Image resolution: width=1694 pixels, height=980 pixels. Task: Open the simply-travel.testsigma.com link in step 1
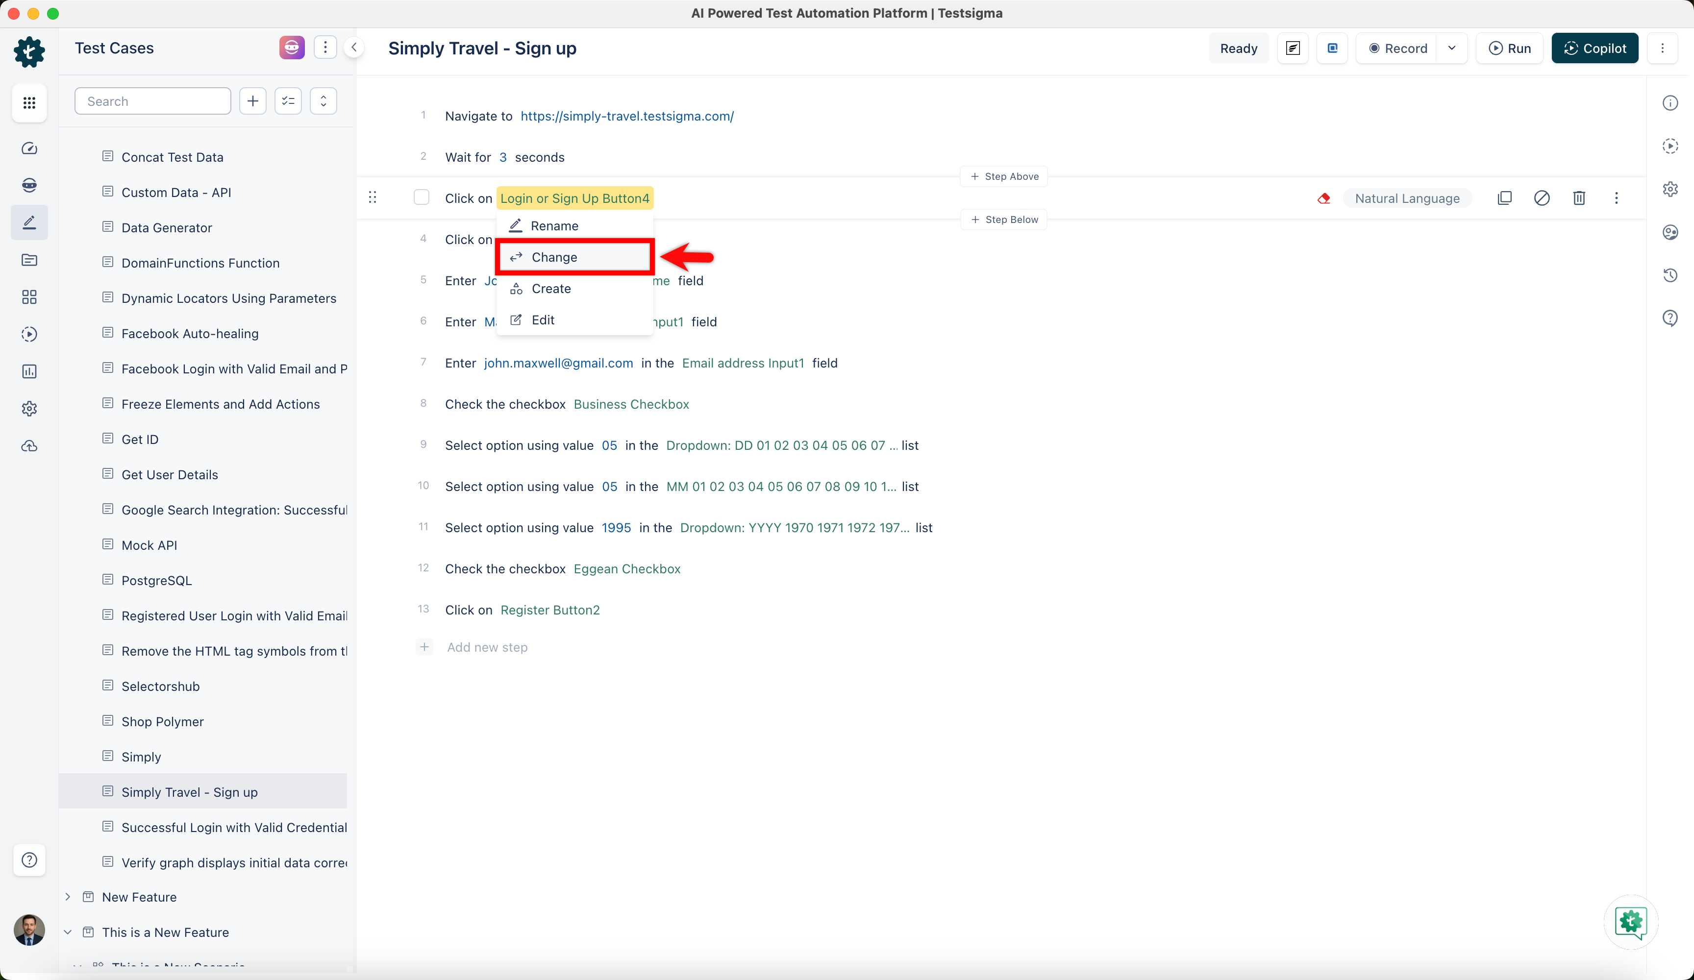(x=627, y=116)
